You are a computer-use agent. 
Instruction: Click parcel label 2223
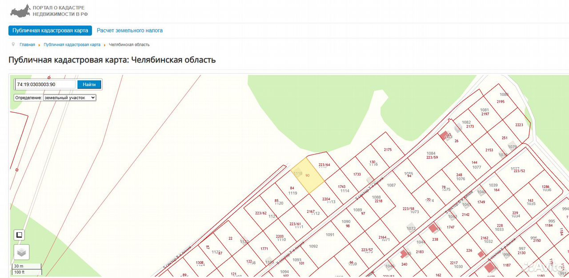(x=519, y=125)
